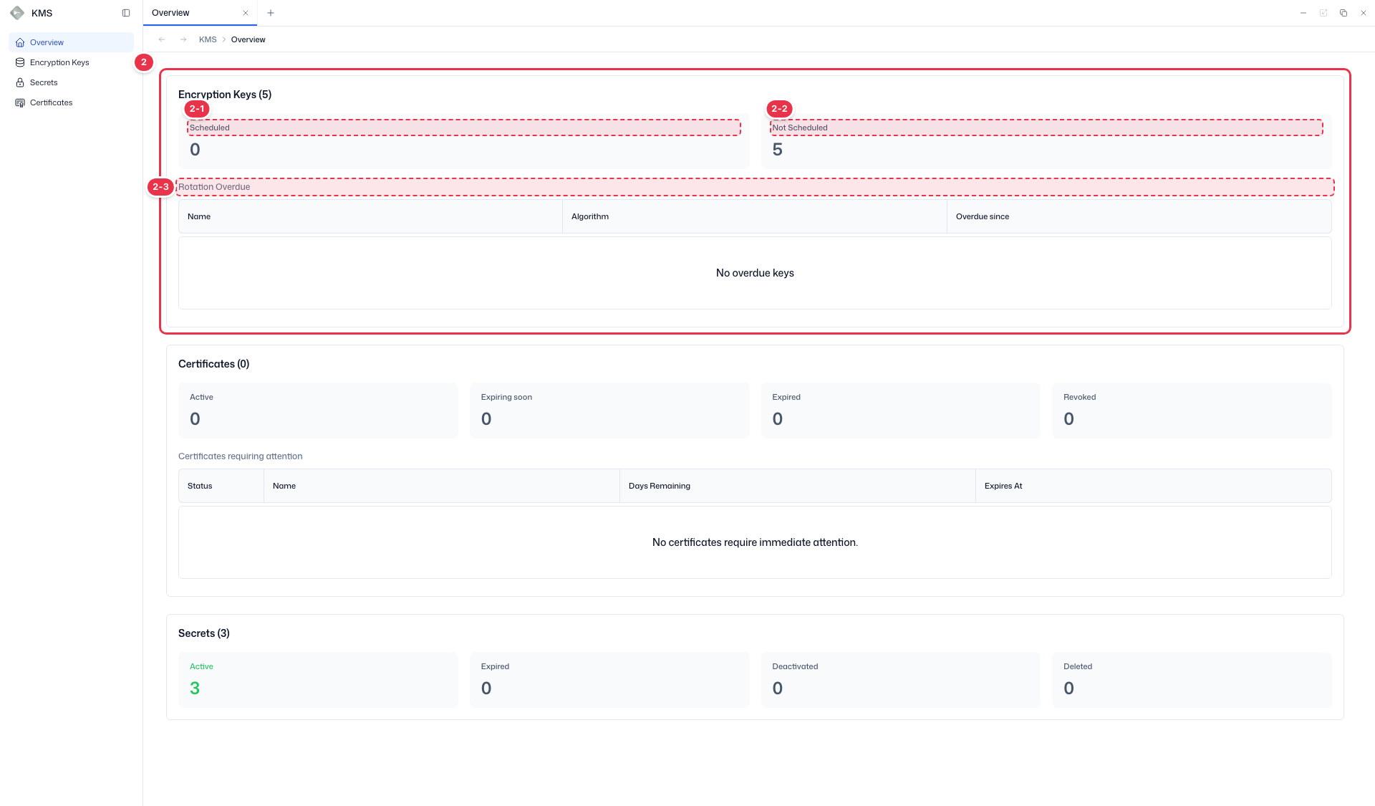Open Encryption Keys in sidebar
Screen dimensions: 1375x806
(71, 62)
